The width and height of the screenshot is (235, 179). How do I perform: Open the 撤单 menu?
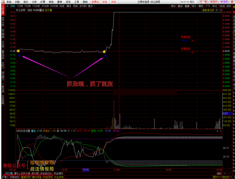[60, 2]
